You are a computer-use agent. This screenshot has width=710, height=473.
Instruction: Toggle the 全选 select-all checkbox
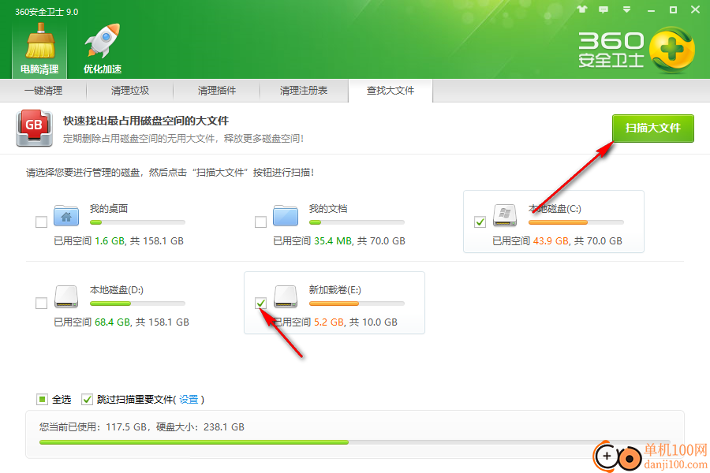pos(42,399)
